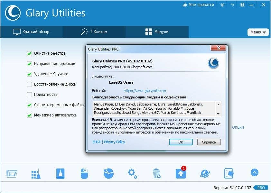Switch to '1-Кликом' tab
The image size is (271, 193).
tap(94, 32)
